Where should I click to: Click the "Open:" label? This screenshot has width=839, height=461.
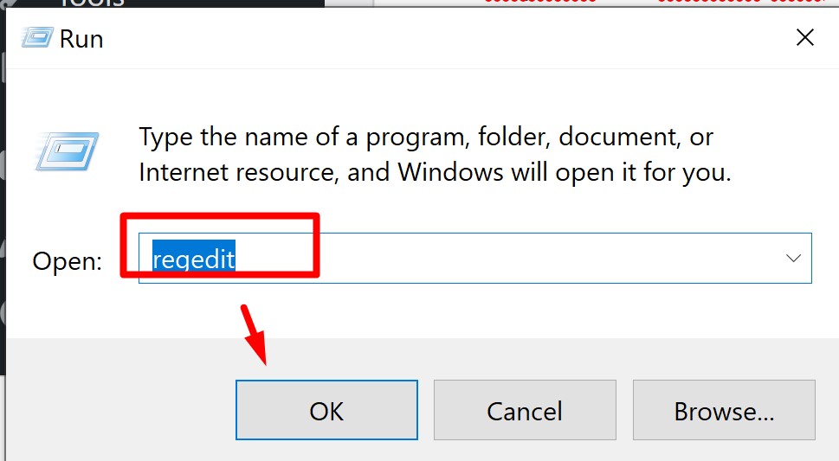(68, 260)
